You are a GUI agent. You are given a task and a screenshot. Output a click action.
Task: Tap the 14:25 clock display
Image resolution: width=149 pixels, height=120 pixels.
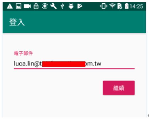[x=136, y=6]
